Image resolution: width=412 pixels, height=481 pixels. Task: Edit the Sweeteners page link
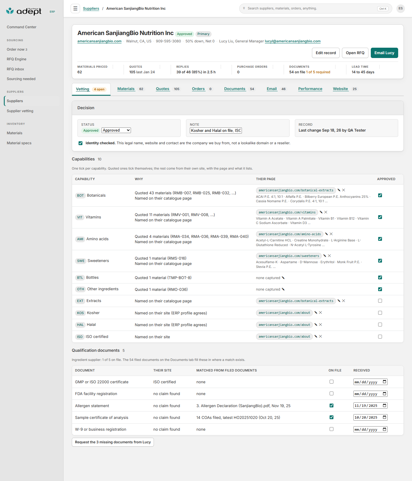[x=325, y=256]
